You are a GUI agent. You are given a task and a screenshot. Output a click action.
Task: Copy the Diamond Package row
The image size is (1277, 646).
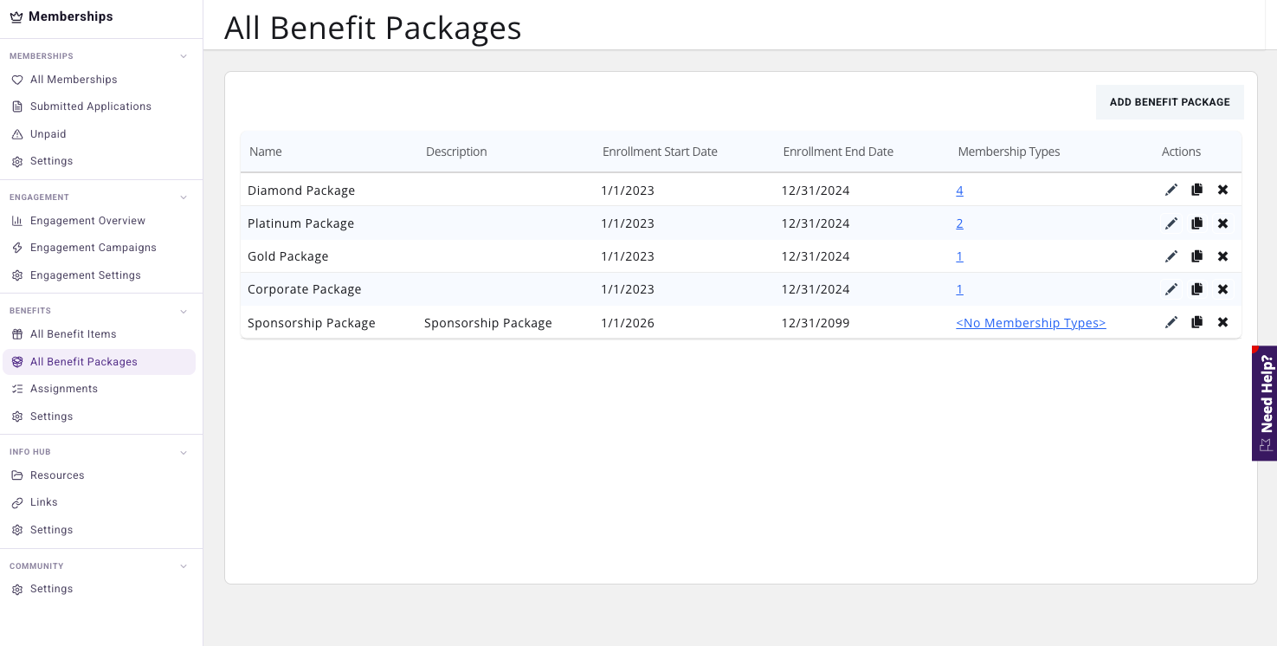1196,190
